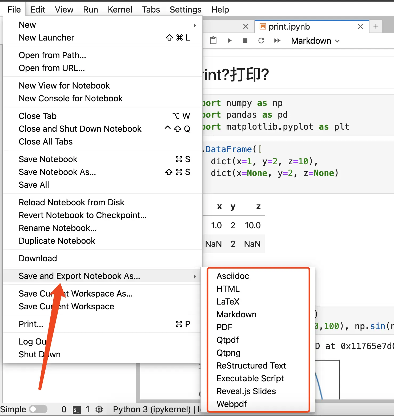Viewport: 394px width, 416px height.
Task: Select Reveal.js Slides export option
Action: coord(246,391)
